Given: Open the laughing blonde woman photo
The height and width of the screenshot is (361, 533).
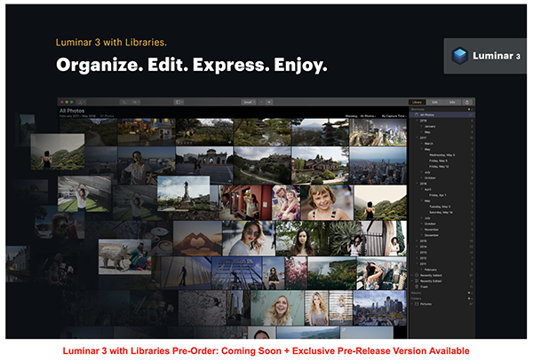Looking at the screenshot, I should (277, 308).
